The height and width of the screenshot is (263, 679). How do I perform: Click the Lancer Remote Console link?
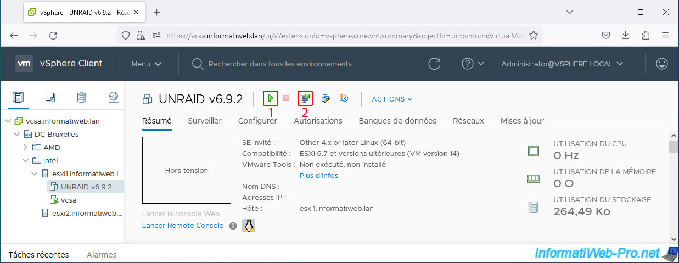click(182, 226)
